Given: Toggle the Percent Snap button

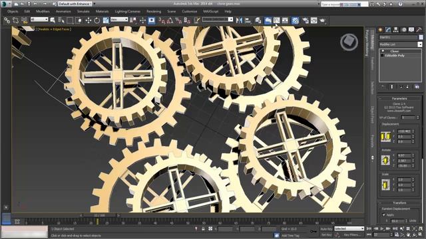Looking at the screenshot, I should pos(178,21).
